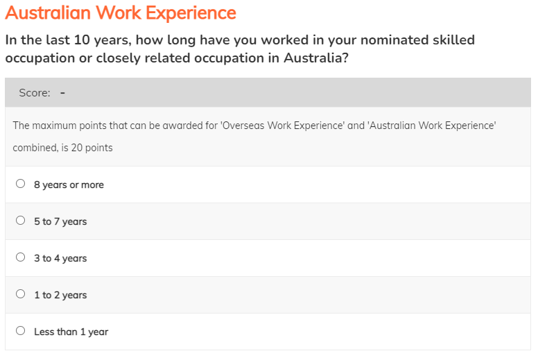Click blank right side of '1 to 2 years' row
Image resolution: width=538 pixels, height=351 pixels.
[x=347, y=295]
